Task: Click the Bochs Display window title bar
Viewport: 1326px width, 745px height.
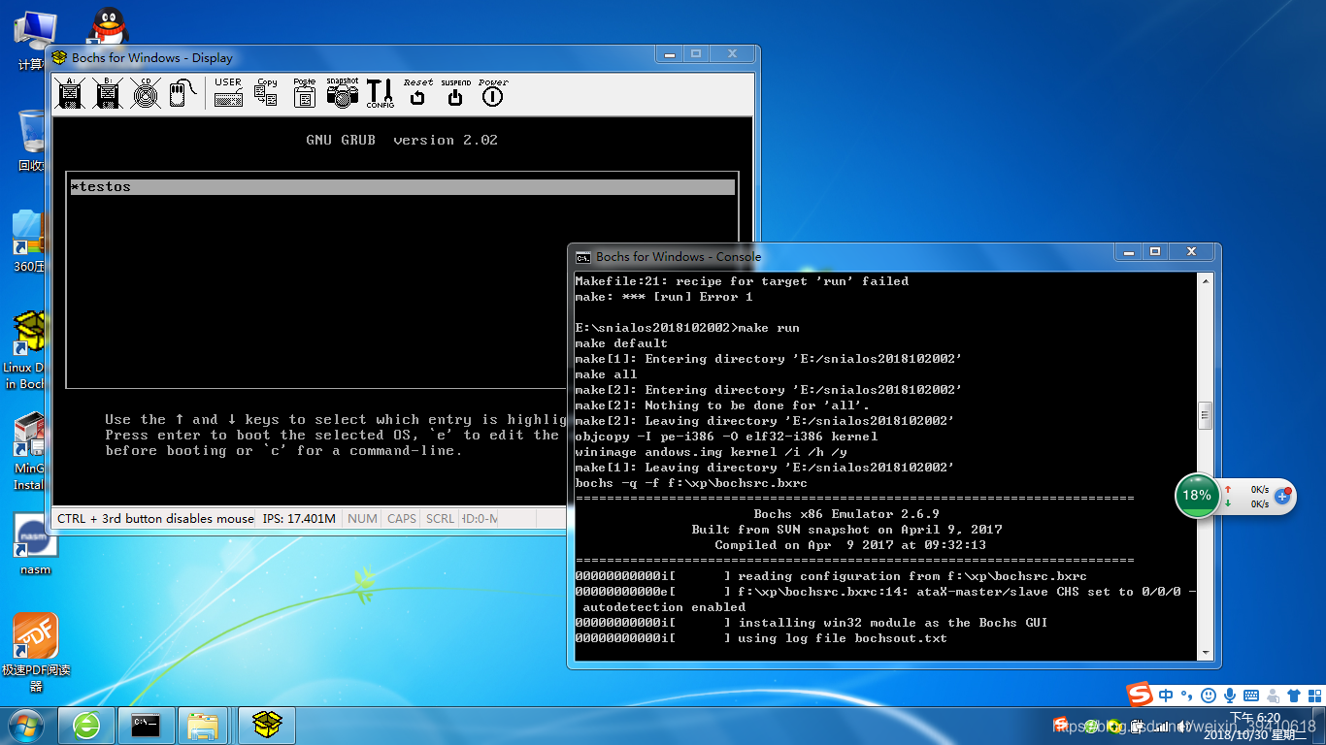Action: tap(349, 57)
